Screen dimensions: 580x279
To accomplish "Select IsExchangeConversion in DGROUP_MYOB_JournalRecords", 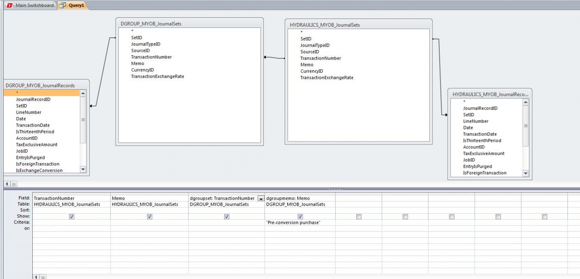I will click(39, 171).
